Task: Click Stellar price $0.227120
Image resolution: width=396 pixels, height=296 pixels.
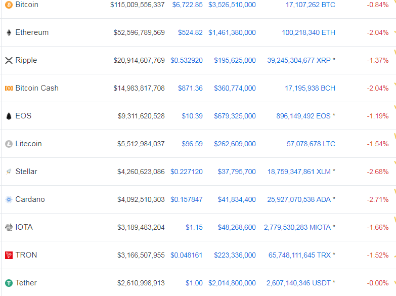Action: coord(187,172)
